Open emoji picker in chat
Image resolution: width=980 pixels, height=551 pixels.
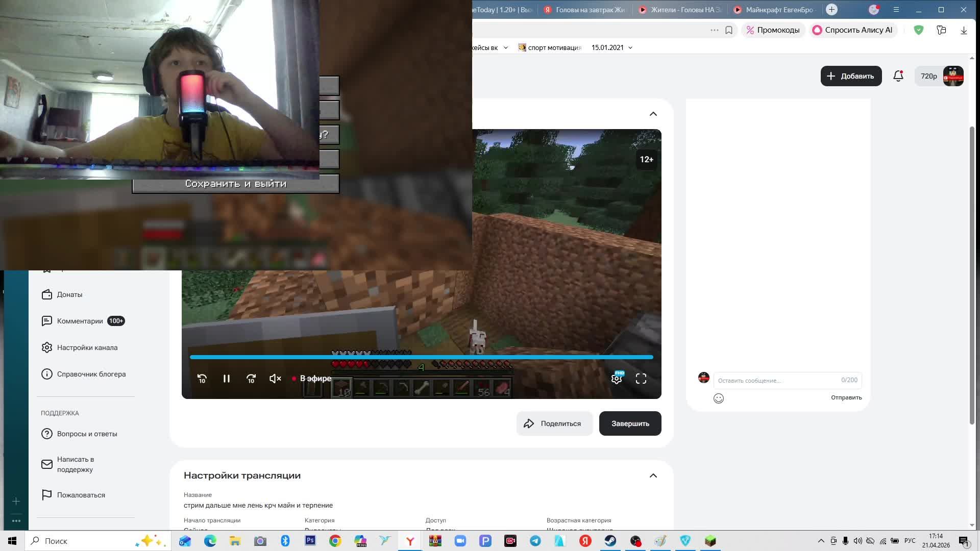point(719,398)
